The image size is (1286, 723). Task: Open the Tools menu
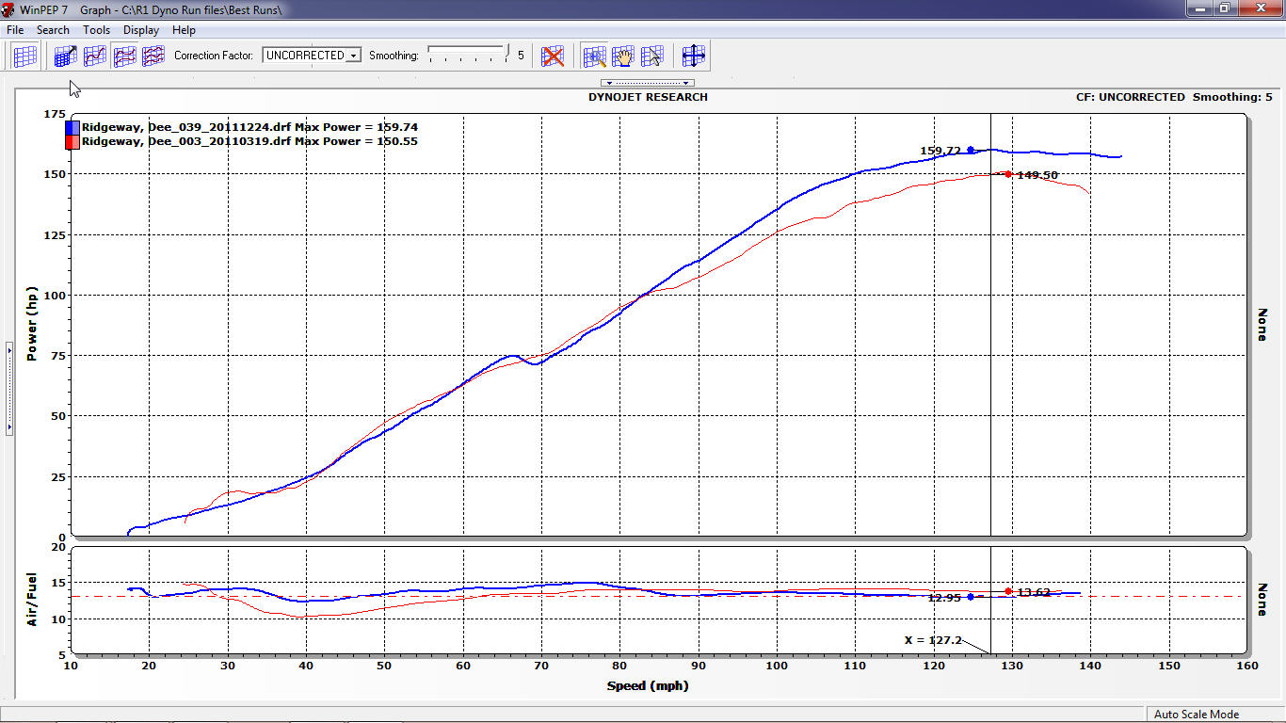96,30
